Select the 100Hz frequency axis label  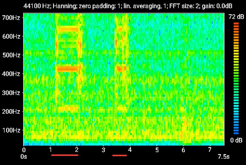[11, 130]
